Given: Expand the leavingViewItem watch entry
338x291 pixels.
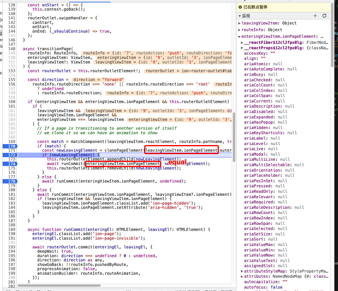Looking at the screenshot, I should point(239,23).
